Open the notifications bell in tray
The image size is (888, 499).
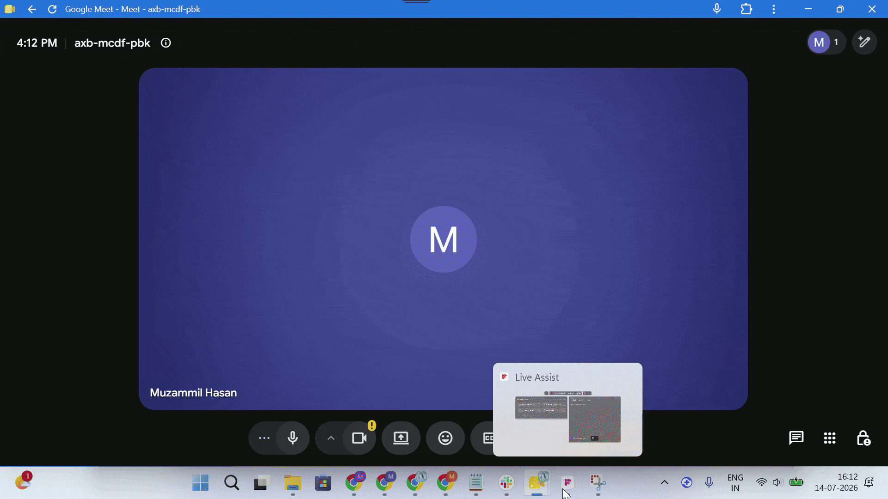pos(869,482)
